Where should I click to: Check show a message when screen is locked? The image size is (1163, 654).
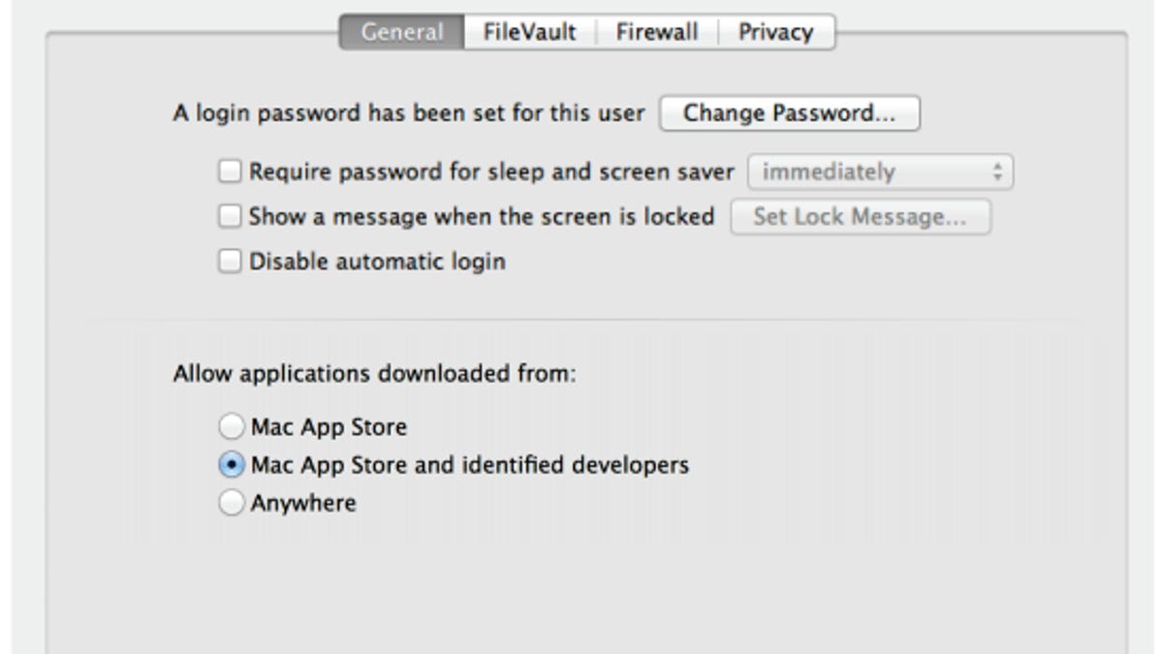(x=230, y=217)
